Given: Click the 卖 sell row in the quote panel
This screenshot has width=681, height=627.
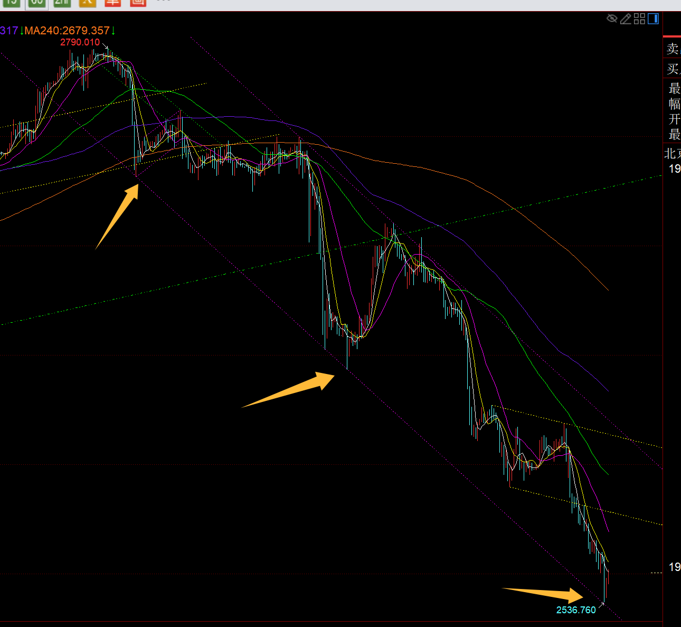Looking at the screenshot, I should 673,49.
